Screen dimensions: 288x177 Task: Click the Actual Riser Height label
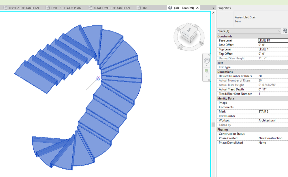[231, 85]
